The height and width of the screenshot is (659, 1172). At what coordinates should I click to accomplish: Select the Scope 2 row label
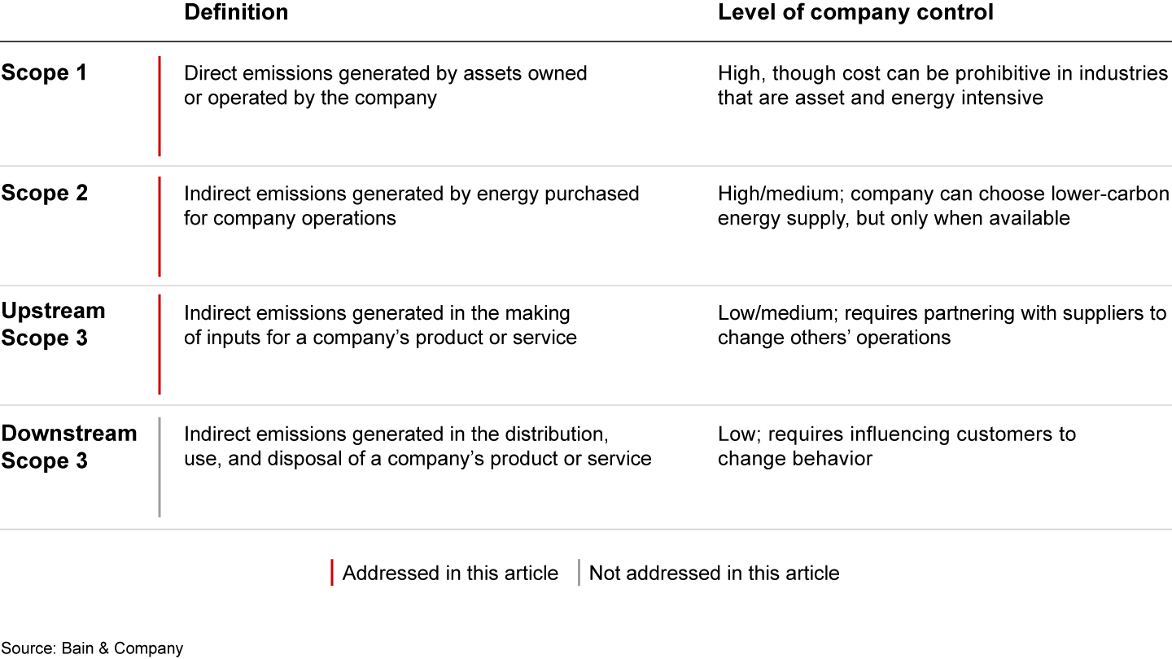[x=44, y=193]
